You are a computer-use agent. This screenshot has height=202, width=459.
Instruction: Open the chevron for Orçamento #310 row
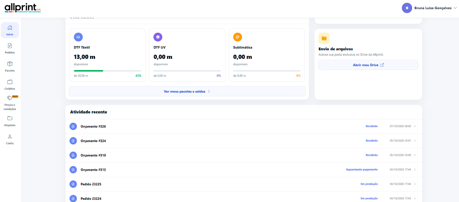pos(415,155)
